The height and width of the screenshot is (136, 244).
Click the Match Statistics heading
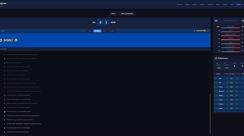231,20
